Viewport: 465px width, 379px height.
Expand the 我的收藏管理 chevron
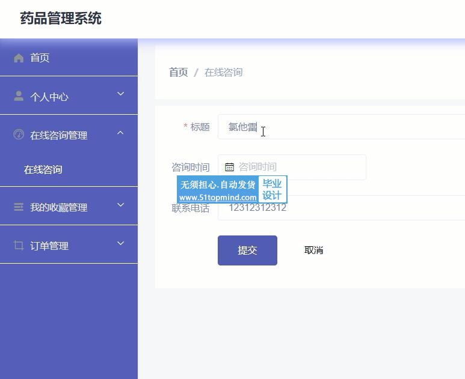pyautogui.click(x=120, y=205)
